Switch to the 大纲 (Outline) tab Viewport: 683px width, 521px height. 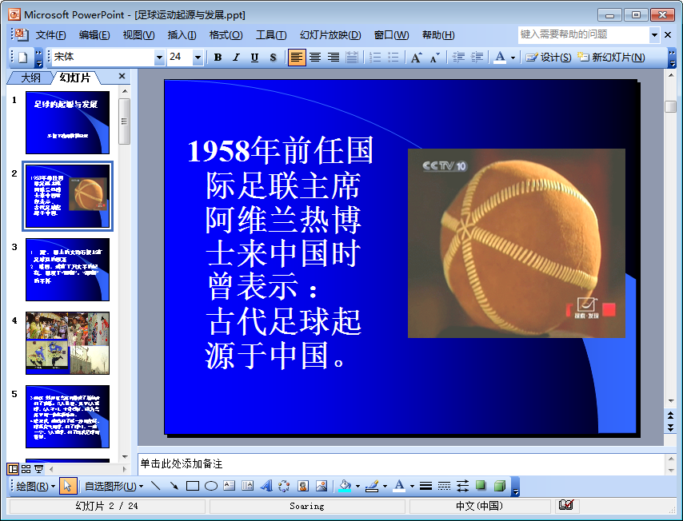click(30, 78)
